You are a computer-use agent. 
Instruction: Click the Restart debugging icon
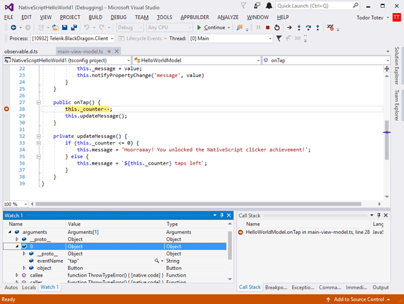[277, 27]
